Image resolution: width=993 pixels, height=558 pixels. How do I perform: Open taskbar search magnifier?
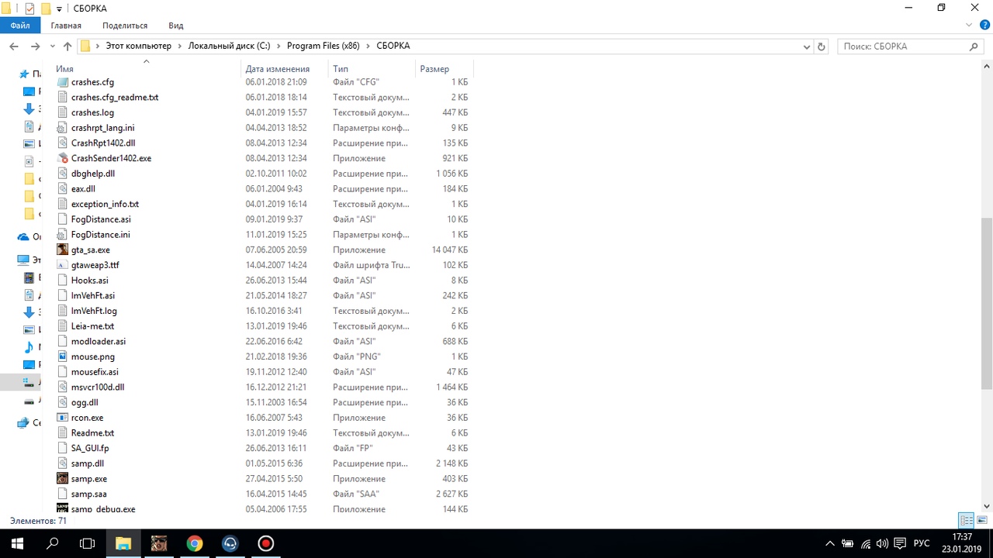click(x=53, y=543)
